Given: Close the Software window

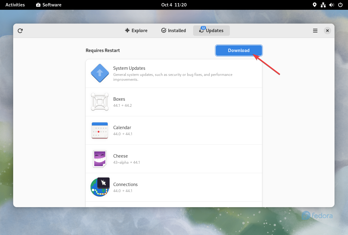Looking at the screenshot, I should click(327, 31).
